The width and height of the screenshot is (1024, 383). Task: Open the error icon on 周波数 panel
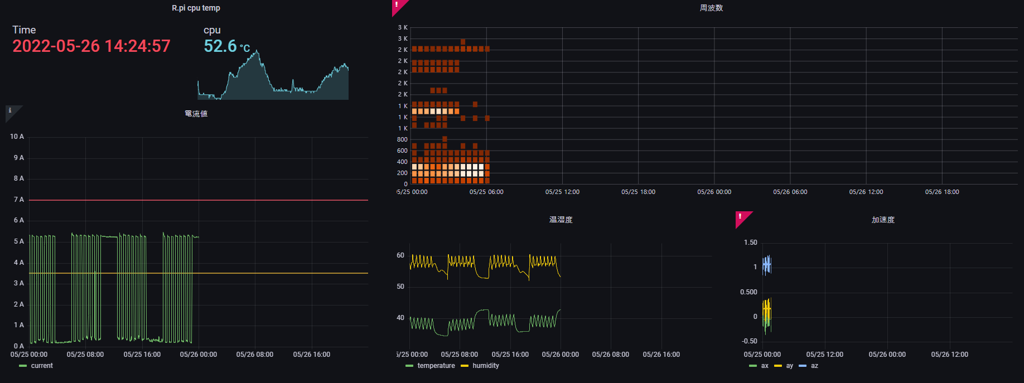click(397, 4)
